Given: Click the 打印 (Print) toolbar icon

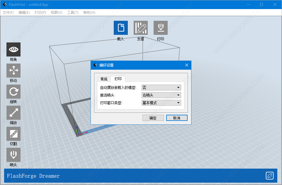Looking at the screenshot, I should tap(161, 28).
